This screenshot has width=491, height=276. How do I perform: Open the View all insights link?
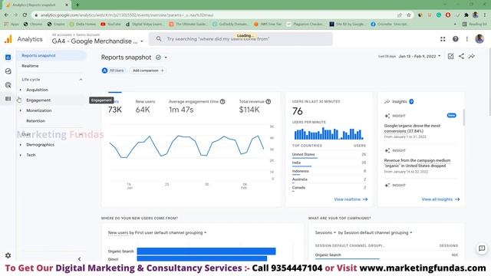tap(440, 199)
